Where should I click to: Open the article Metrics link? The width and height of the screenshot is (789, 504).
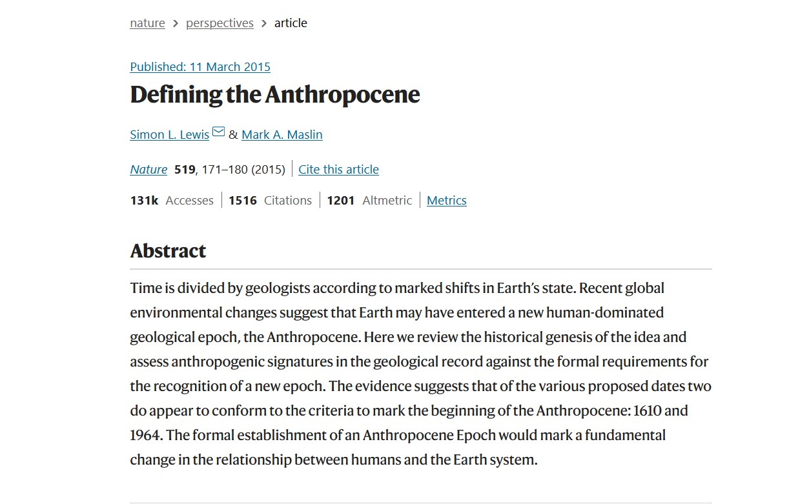click(446, 201)
